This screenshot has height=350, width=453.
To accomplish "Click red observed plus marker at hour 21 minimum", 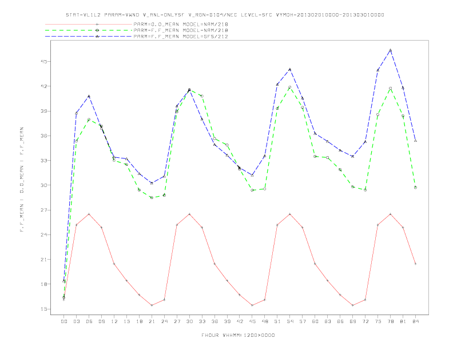I will 152,305.
